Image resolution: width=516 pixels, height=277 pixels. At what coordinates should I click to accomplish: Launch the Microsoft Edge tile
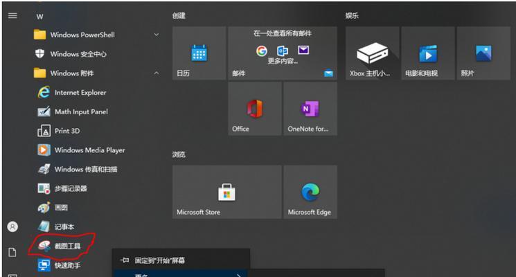coord(310,192)
